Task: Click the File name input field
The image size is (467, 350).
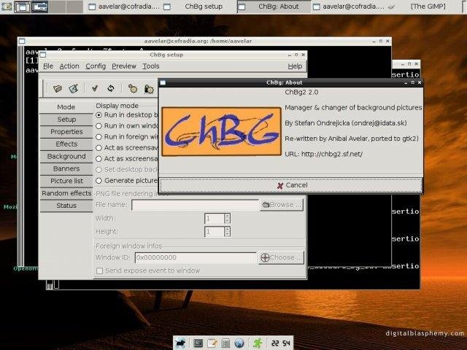Action: [x=195, y=205]
